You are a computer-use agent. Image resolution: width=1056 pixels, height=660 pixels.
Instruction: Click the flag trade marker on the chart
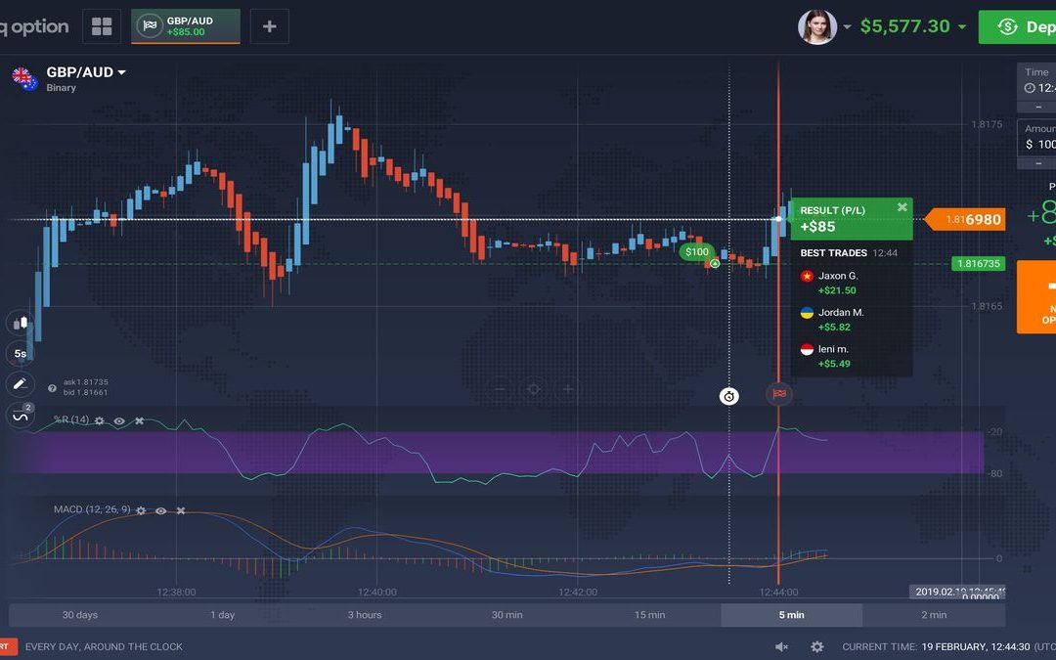click(x=778, y=394)
